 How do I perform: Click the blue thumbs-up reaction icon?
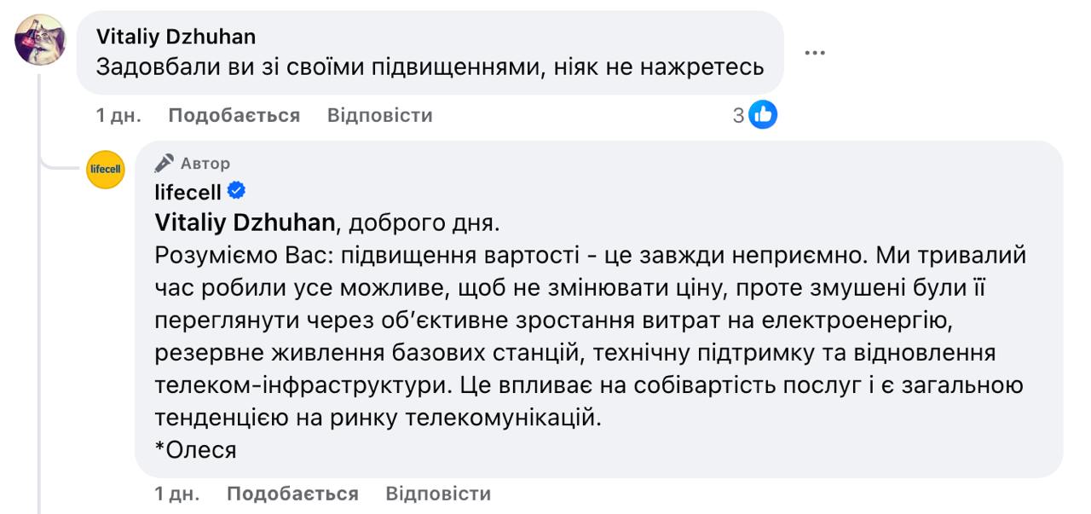pyautogui.click(x=763, y=114)
